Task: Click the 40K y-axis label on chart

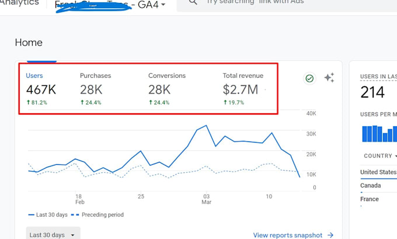Action: pyautogui.click(x=311, y=113)
